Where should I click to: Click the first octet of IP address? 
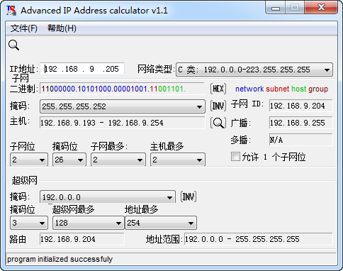(x=51, y=69)
